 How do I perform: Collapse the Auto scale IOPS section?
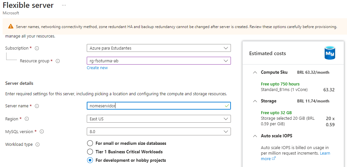255,136
